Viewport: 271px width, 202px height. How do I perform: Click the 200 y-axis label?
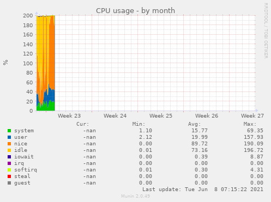pos(28,16)
